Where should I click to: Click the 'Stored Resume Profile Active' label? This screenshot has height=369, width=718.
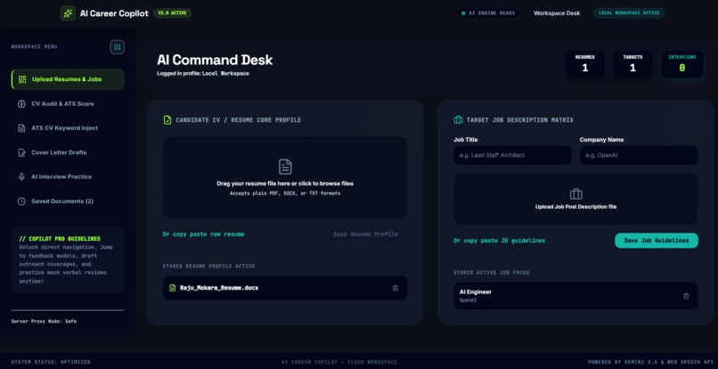(x=208, y=266)
